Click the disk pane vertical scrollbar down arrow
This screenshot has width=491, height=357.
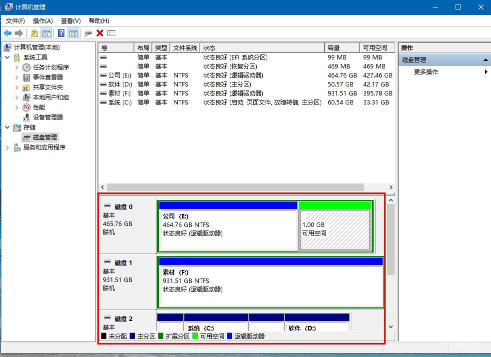coord(391,327)
